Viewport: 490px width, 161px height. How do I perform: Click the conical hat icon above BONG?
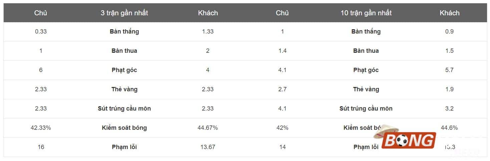(387, 132)
